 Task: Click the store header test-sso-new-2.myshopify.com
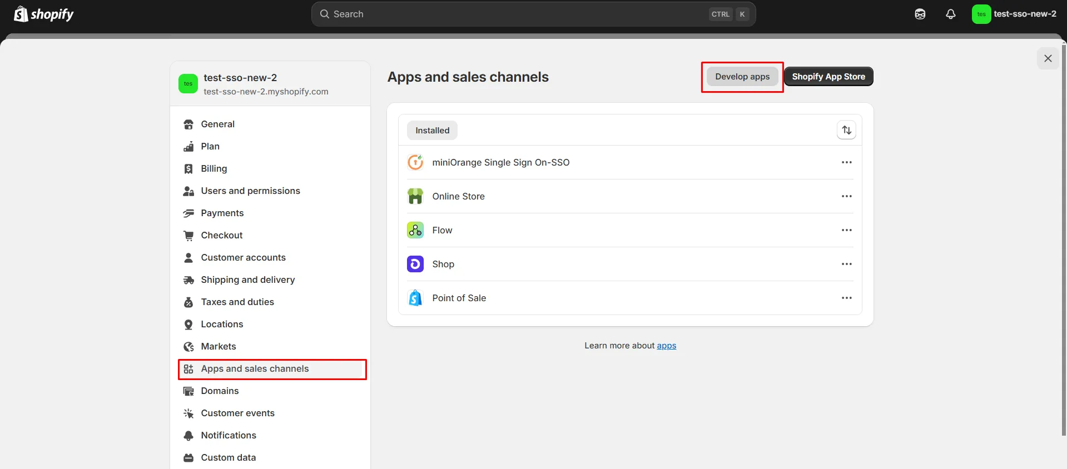click(266, 92)
